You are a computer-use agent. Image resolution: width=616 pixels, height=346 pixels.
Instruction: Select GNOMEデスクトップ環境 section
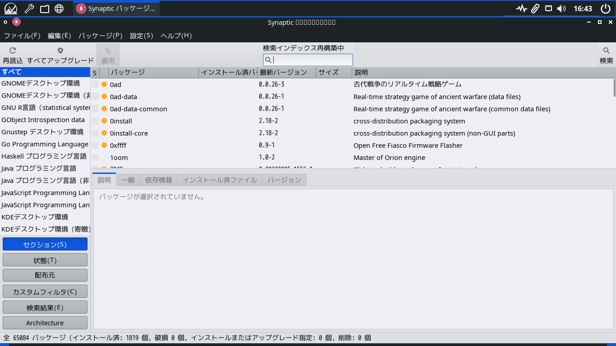(45, 83)
